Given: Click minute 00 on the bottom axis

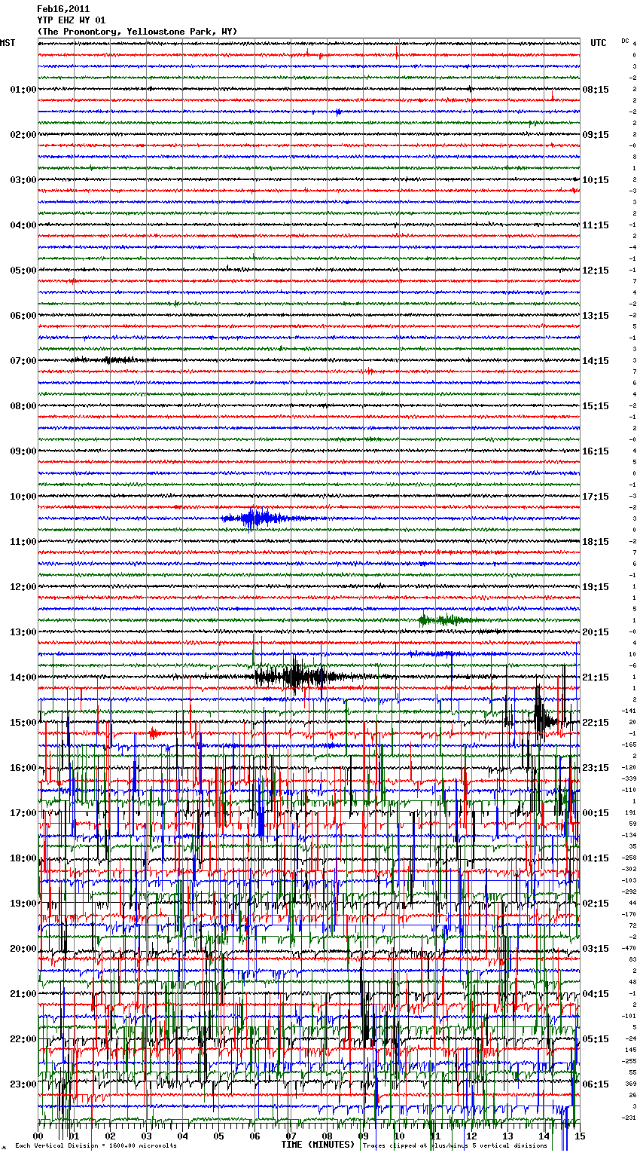Looking at the screenshot, I should pyautogui.click(x=38, y=1136).
